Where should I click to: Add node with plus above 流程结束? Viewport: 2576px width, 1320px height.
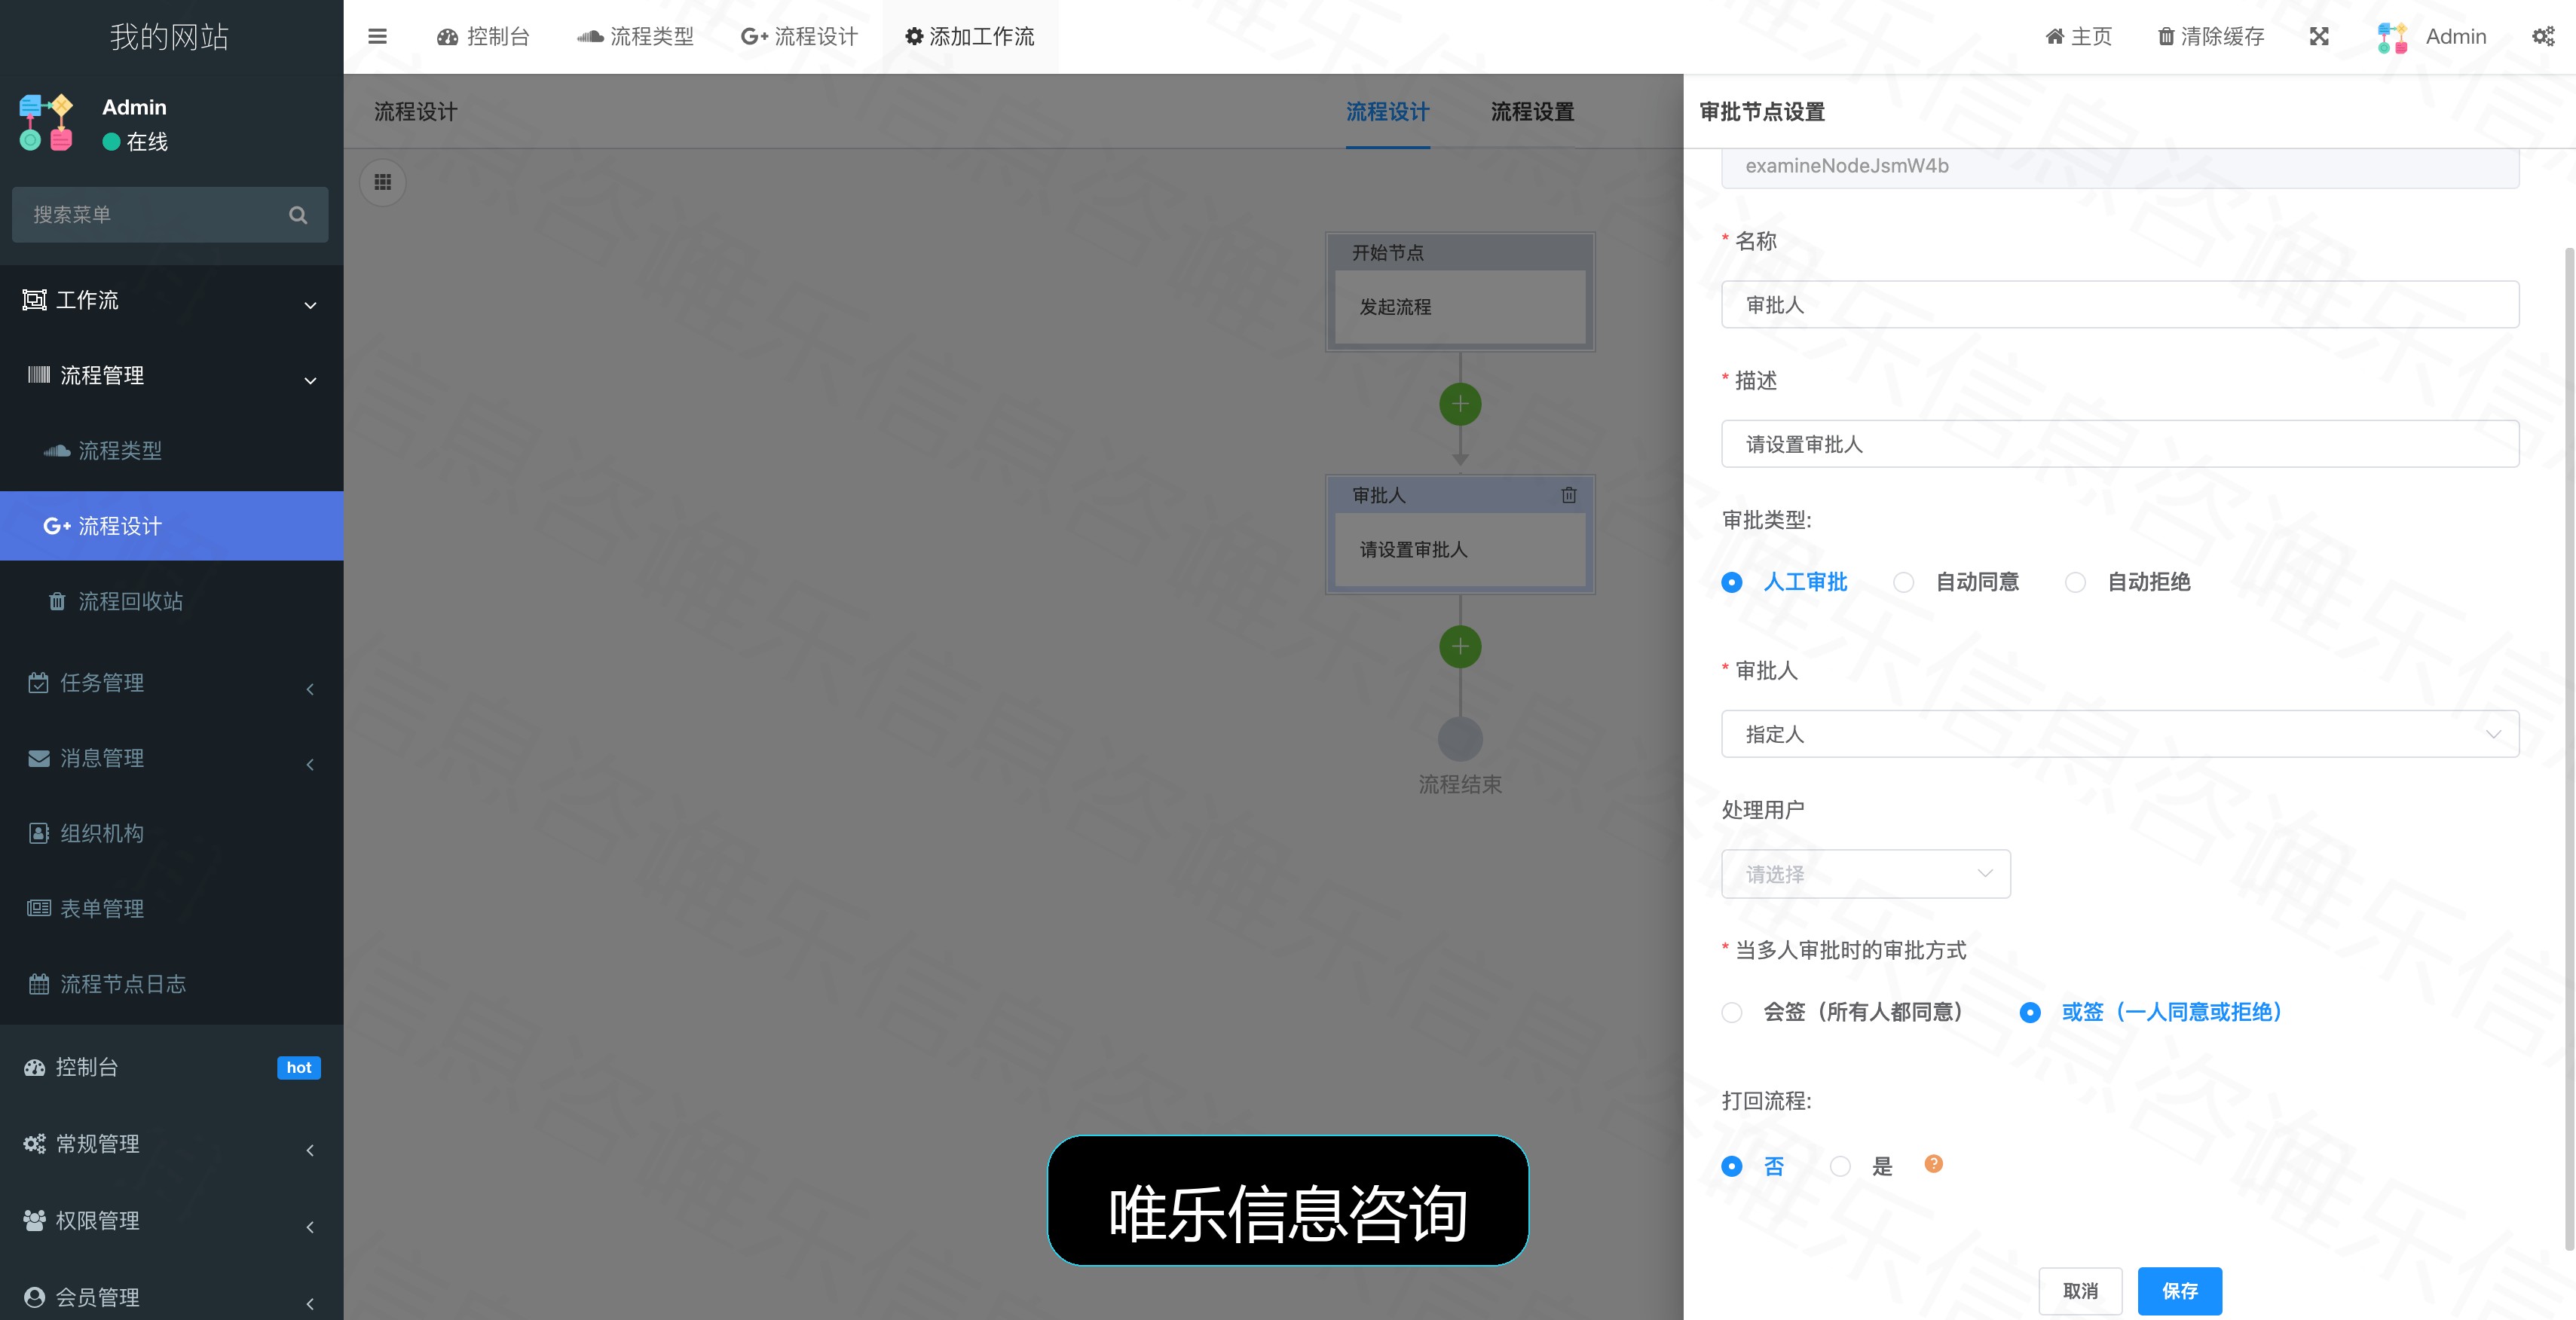tap(1460, 647)
